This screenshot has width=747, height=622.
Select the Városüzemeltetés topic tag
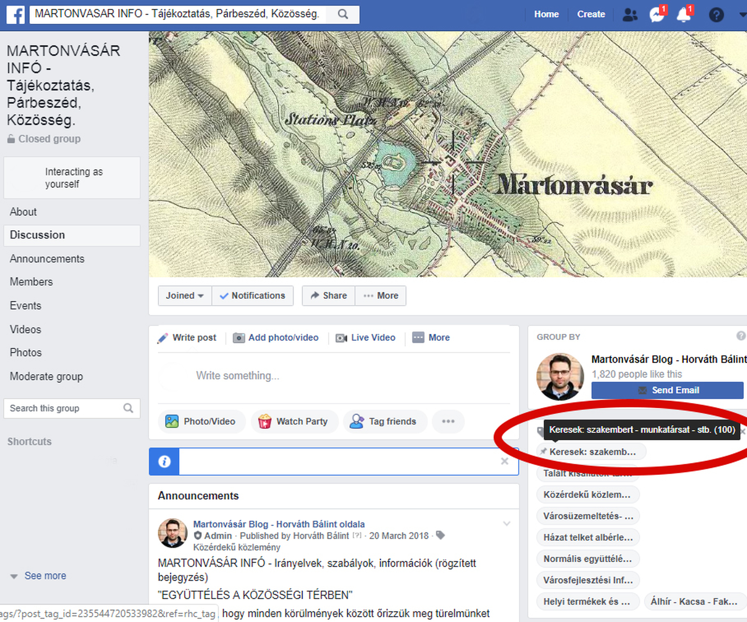tap(588, 516)
